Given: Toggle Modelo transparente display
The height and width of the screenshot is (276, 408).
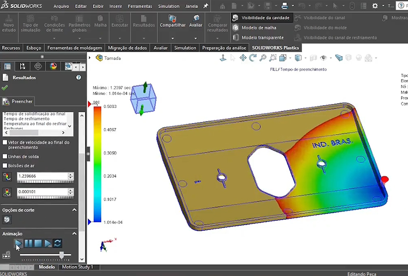Looking at the screenshot, I should click(258, 37).
